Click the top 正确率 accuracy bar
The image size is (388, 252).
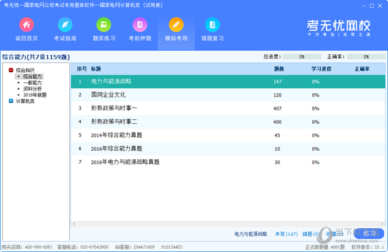click(366, 57)
